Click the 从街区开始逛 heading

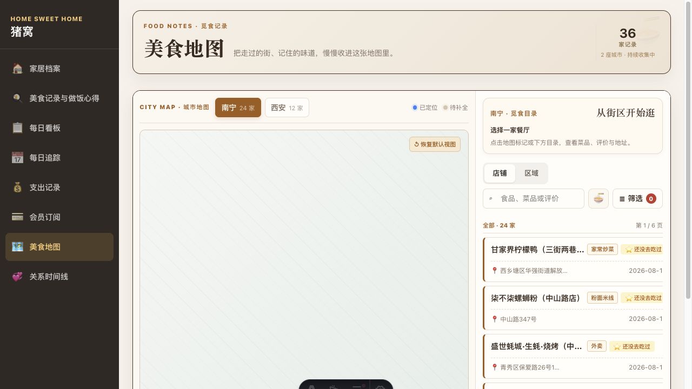coord(626,113)
